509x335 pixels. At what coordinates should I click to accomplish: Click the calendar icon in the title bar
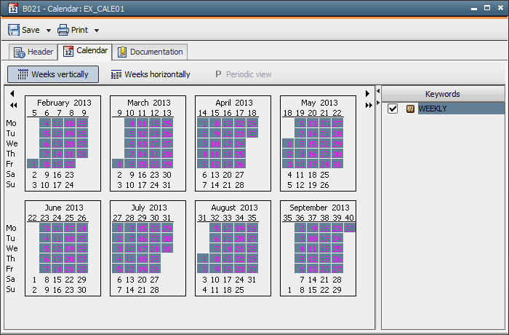coord(8,7)
